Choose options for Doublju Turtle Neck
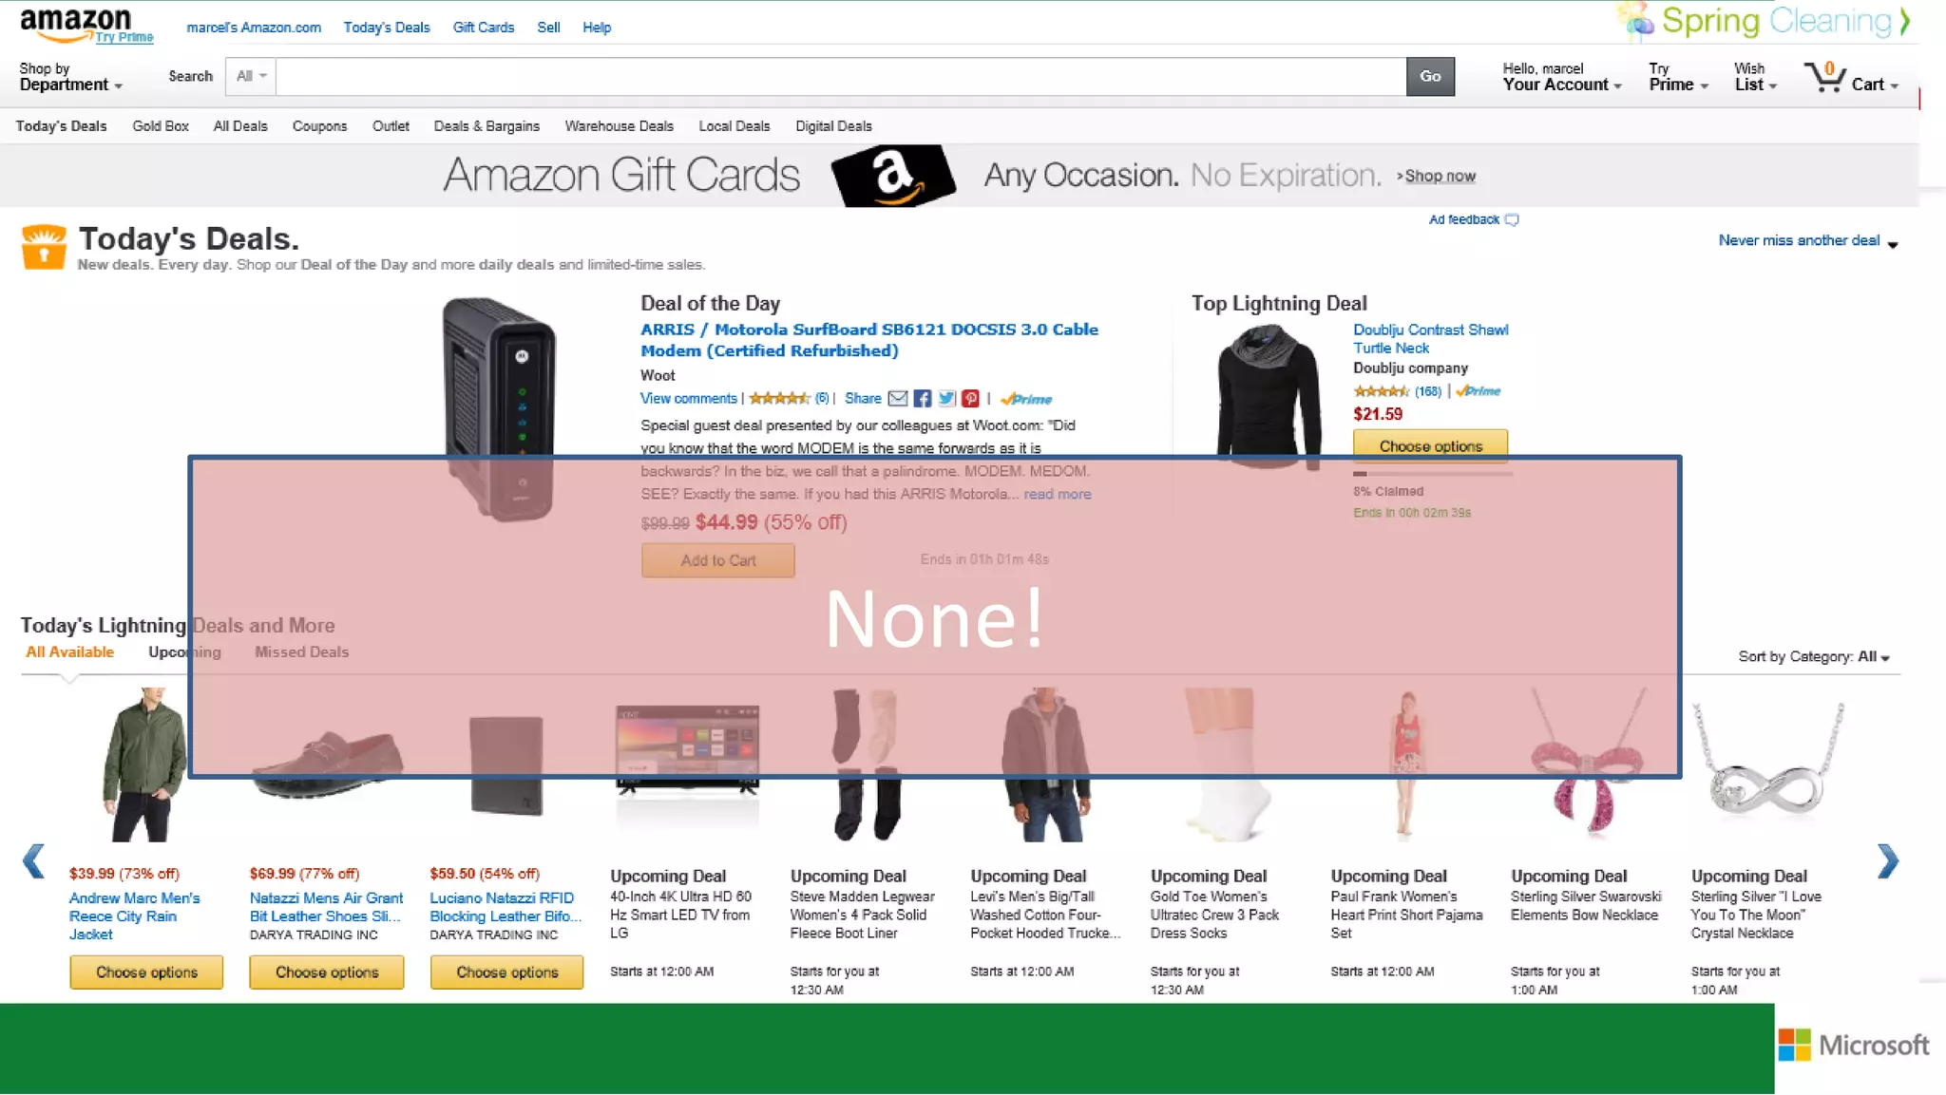Viewport: 1946px width, 1095px height. pos(1430,445)
